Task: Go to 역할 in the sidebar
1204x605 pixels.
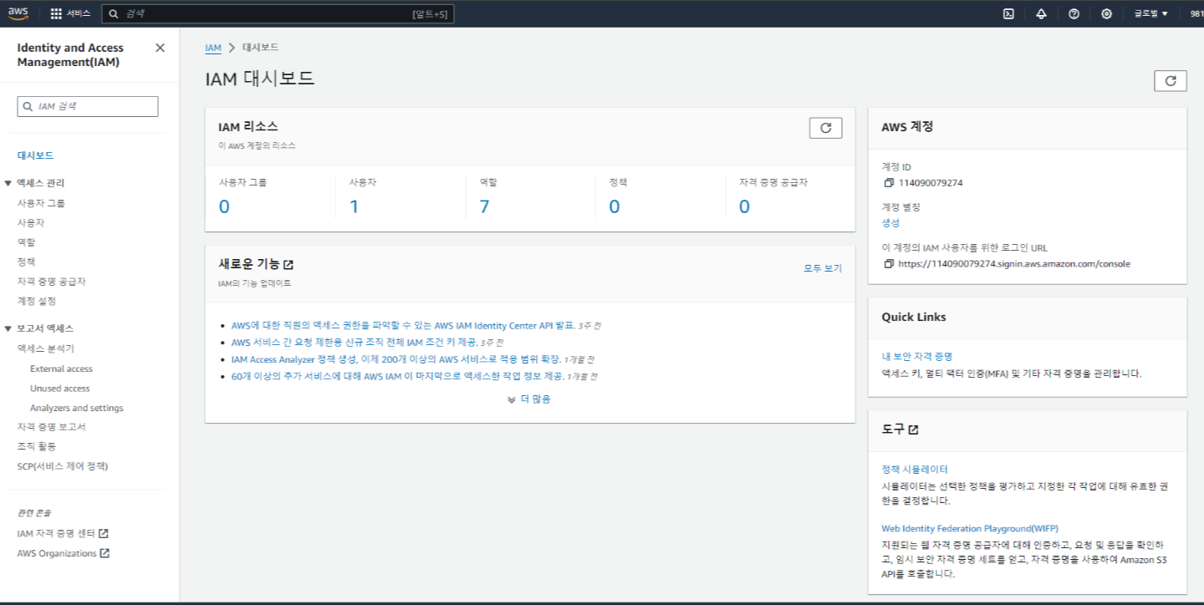Action: tap(26, 242)
